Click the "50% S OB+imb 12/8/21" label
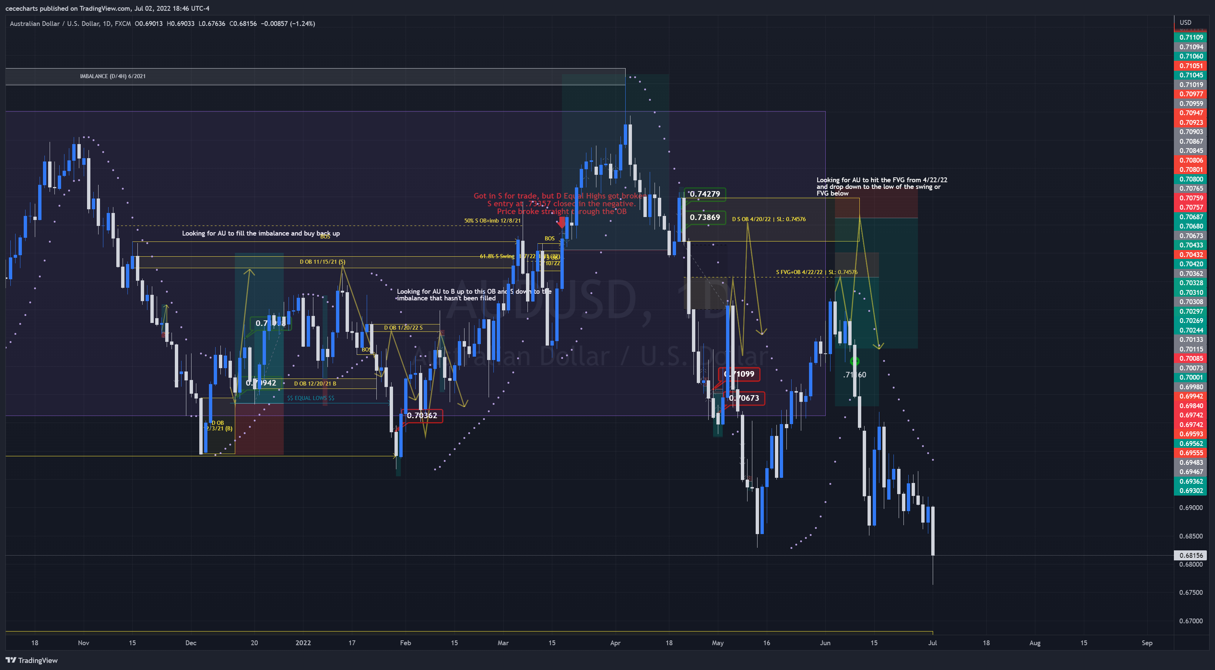 (492, 220)
